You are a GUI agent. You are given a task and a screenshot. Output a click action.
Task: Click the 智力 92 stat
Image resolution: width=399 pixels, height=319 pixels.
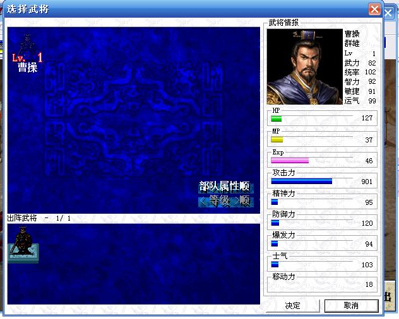pos(360,81)
